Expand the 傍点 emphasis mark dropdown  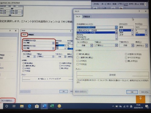click(146, 46)
